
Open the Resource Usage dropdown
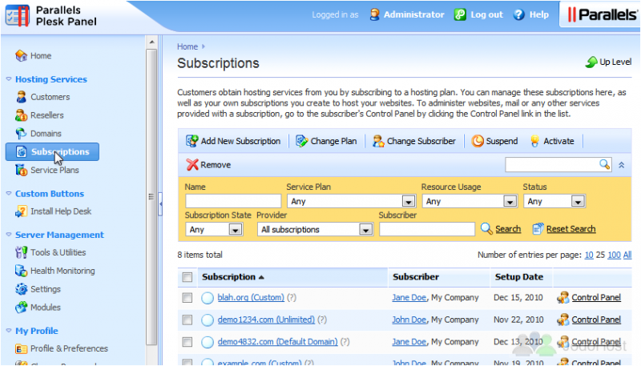pos(470,201)
